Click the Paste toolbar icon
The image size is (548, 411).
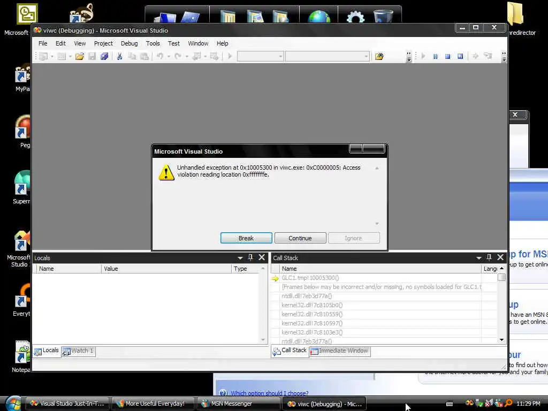pos(144,56)
